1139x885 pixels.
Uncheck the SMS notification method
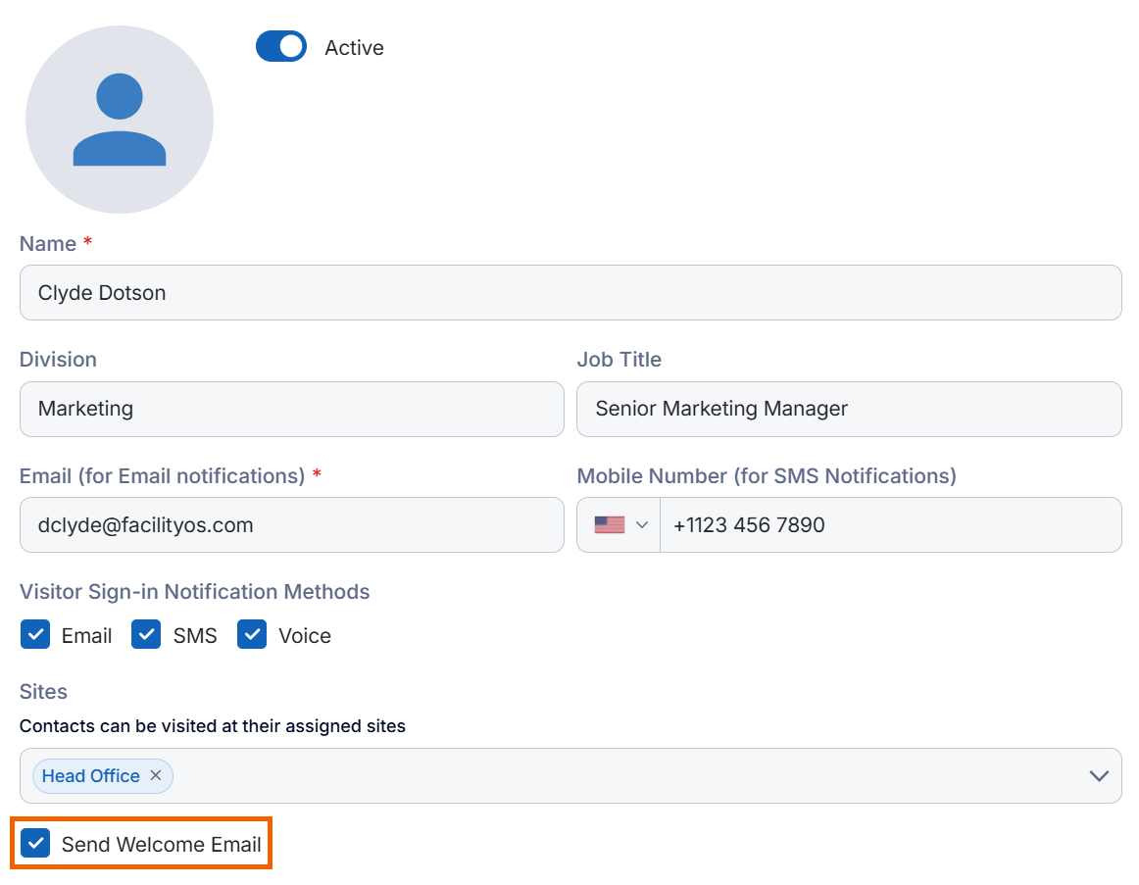[146, 634]
